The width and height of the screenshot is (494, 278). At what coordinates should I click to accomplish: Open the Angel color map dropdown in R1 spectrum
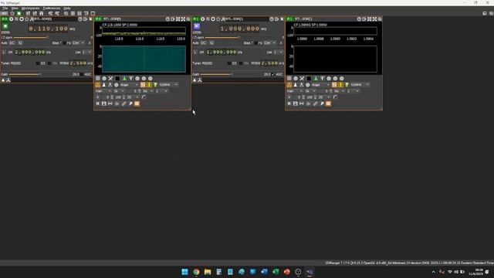[x=320, y=85]
